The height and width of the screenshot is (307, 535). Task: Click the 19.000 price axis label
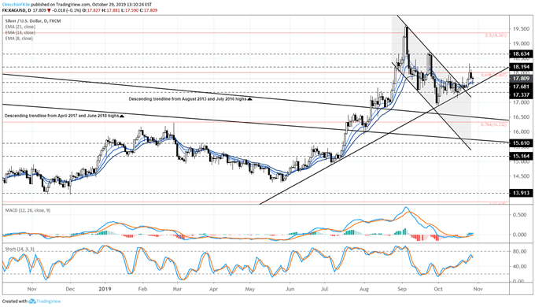(x=521, y=44)
